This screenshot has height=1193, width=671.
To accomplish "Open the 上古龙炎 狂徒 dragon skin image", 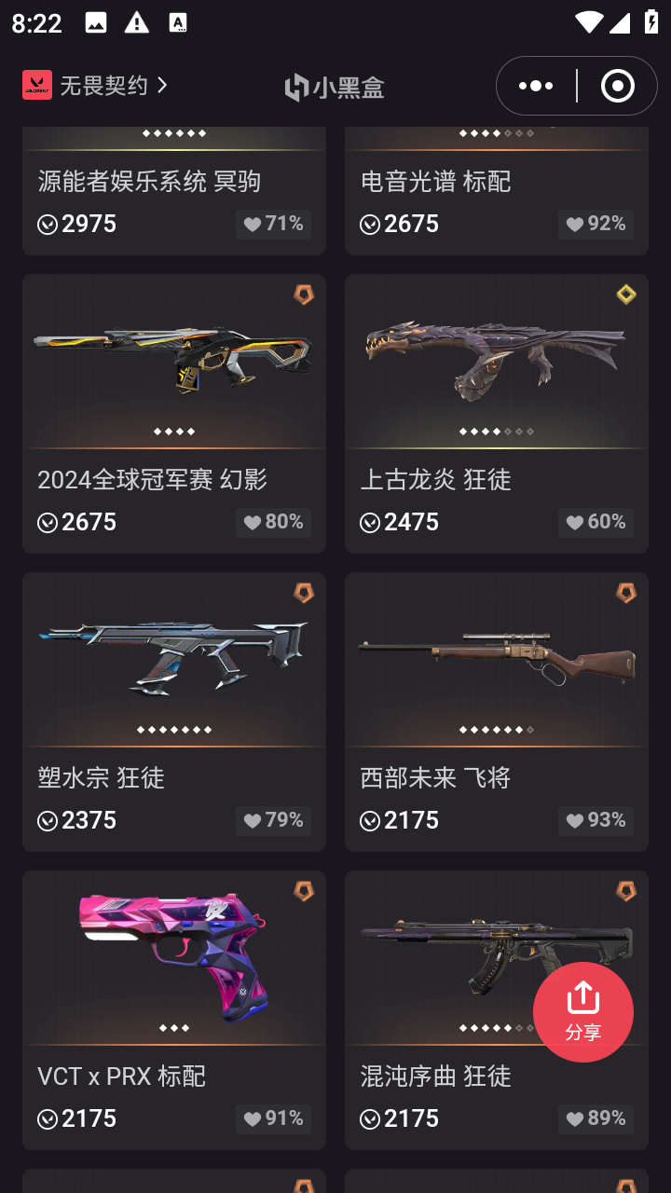I will (496, 360).
